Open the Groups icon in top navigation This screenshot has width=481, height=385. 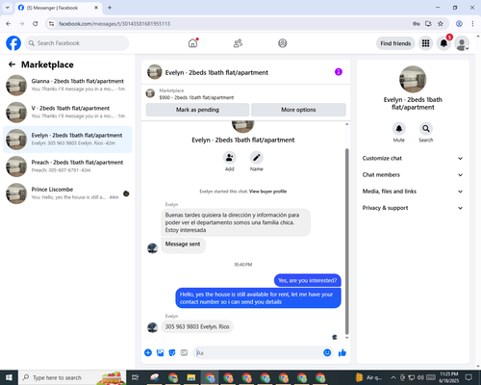pos(282,43)
